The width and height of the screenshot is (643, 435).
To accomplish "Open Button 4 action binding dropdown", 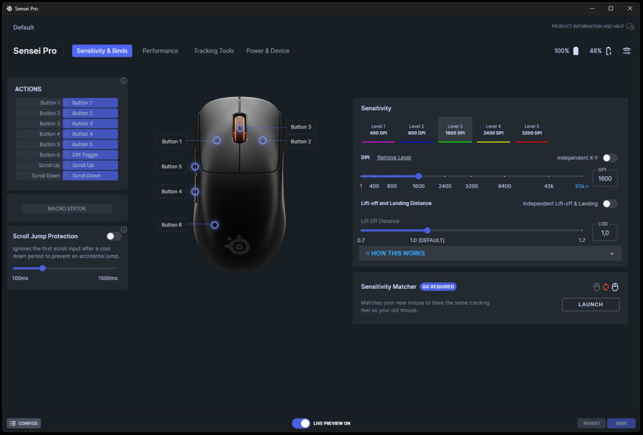I will (90, 134).
